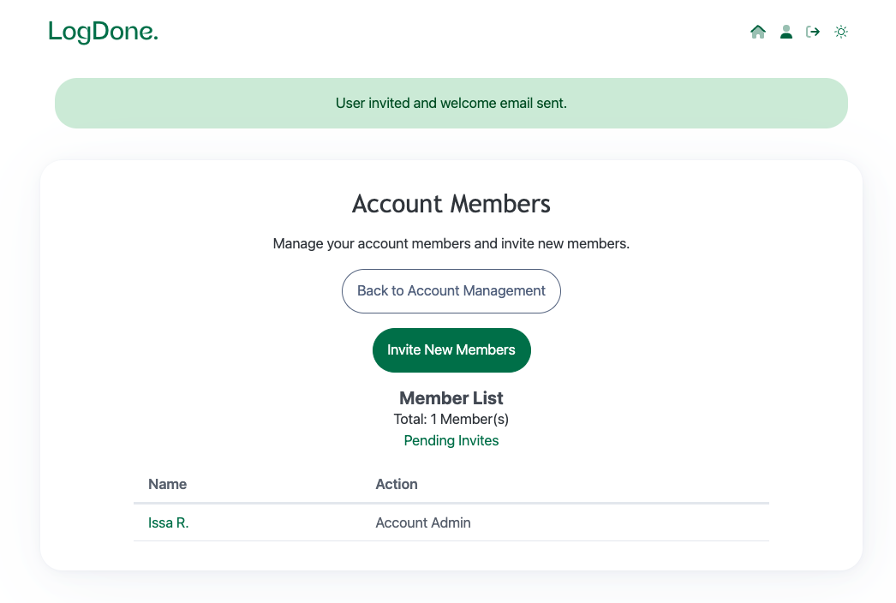Click the Name column header
This screenshot has height=603, width=896.
tap(167, 484)
